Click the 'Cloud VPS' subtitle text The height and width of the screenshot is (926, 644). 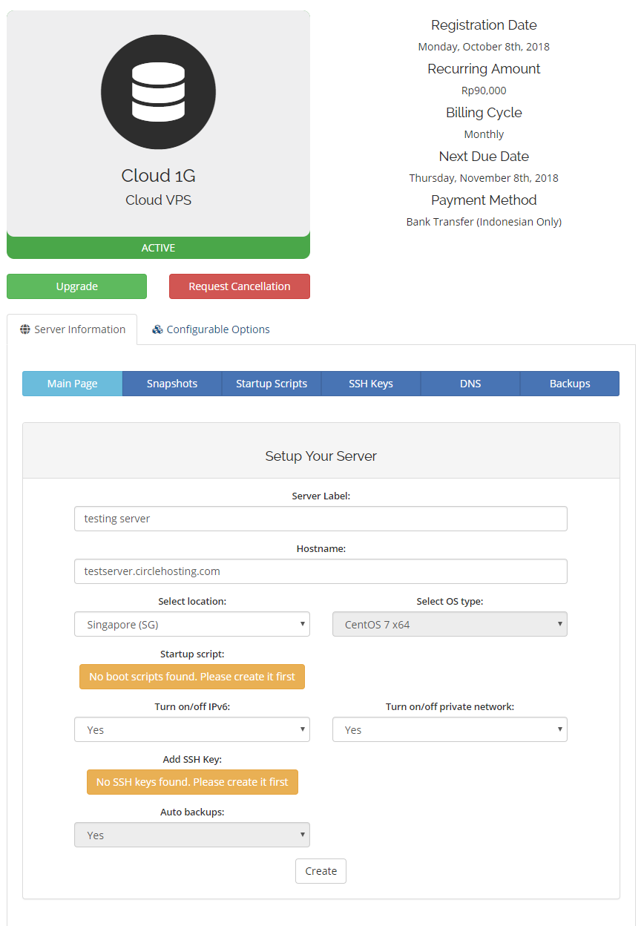click(158, 200)
